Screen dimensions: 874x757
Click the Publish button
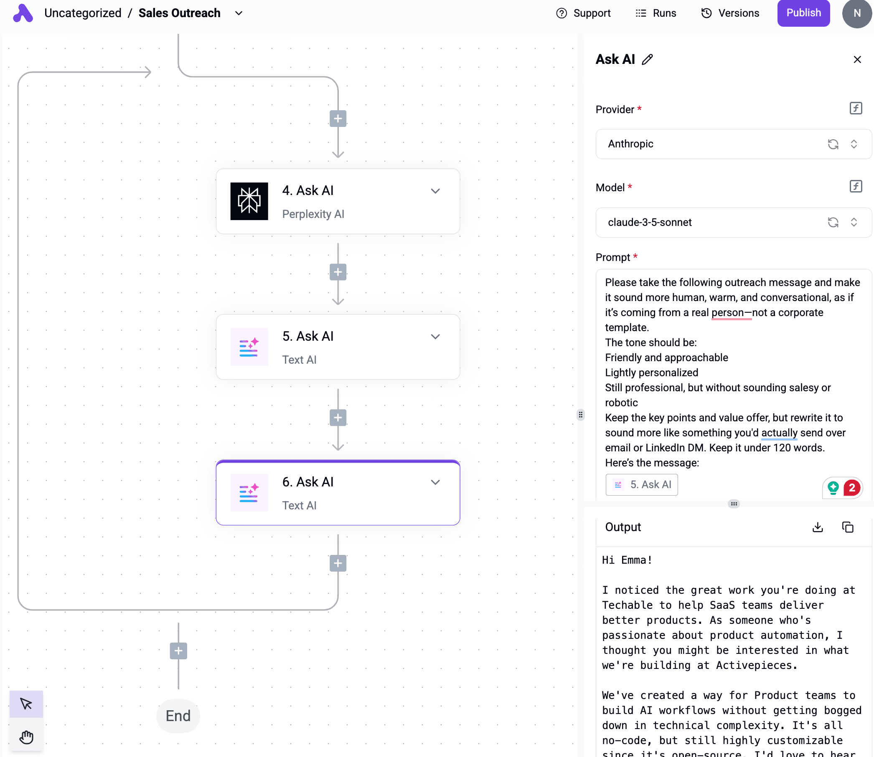click(803, 13)
